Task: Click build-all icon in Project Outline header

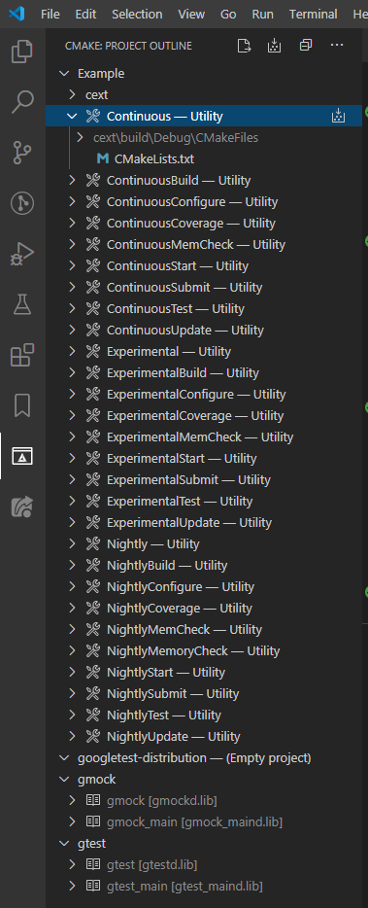Action: [x=274, y=46]
